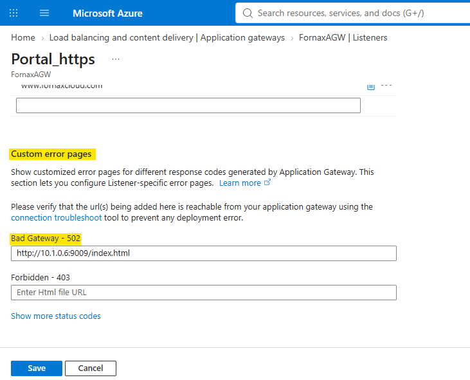Viewport: 470px width, 380px height.
Task: Click the FornaxAGW subtitle text
Action: (31, 75)
